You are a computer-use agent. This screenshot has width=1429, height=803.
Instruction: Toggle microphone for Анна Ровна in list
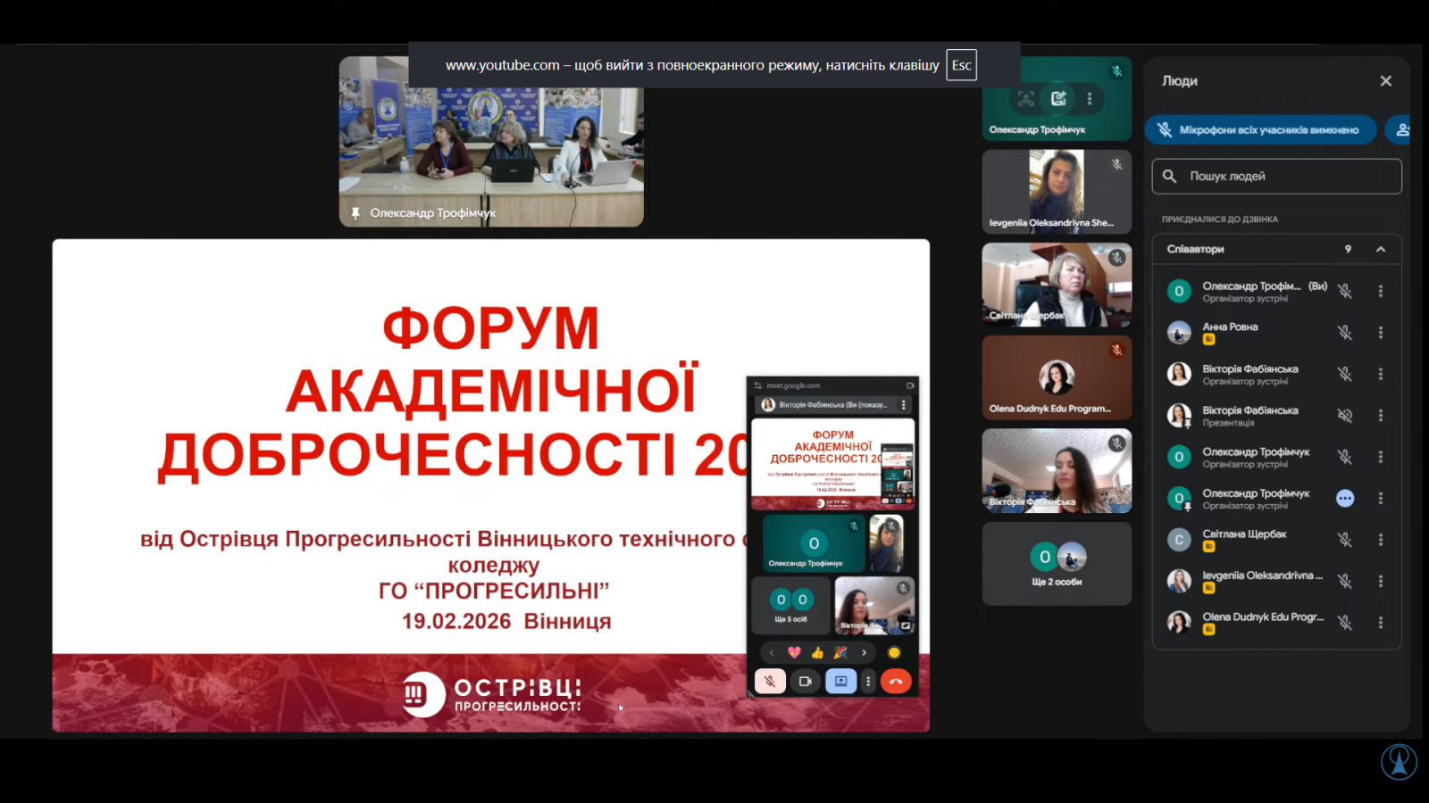tap(1344, 333)
